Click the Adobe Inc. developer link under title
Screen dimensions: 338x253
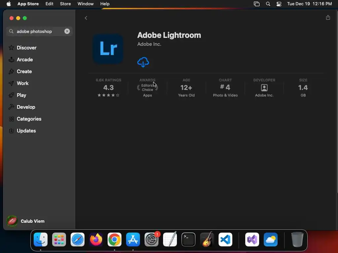(149, 44)
